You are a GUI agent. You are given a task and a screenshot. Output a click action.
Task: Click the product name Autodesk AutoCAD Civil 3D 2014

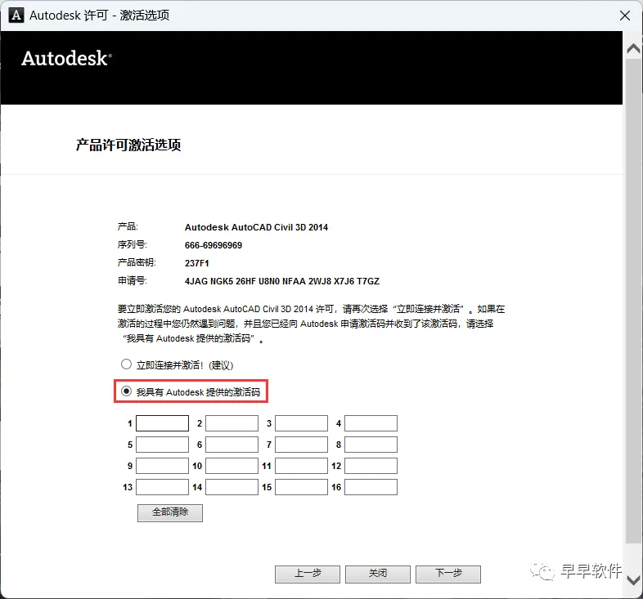256,227
